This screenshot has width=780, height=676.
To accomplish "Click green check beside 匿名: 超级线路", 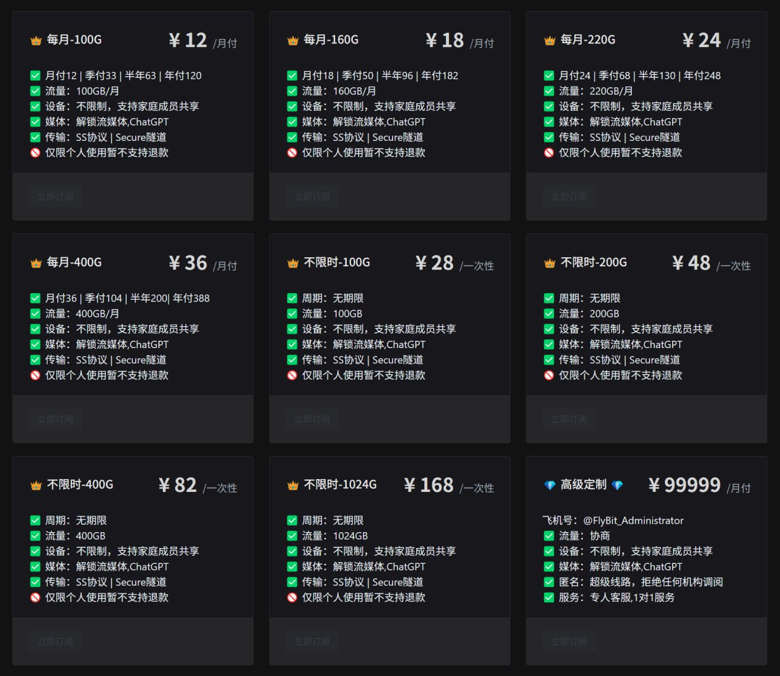I will coord(549,582).
